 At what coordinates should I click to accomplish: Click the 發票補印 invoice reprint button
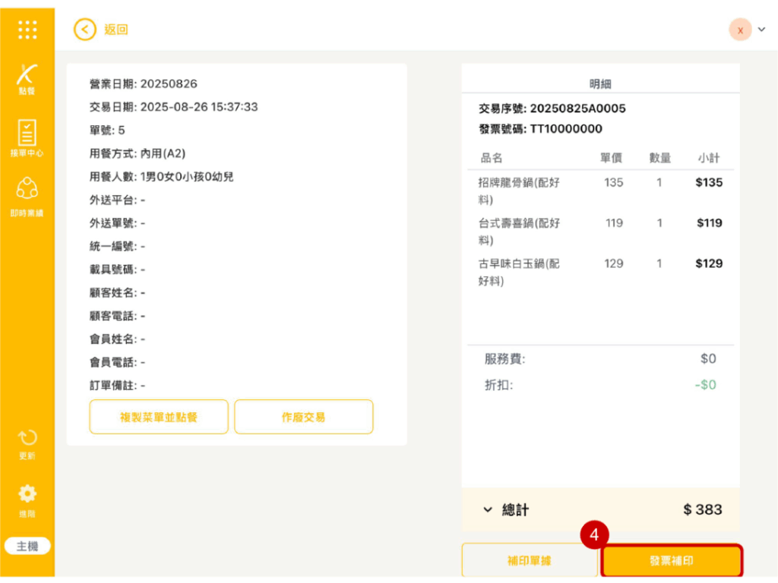tap(672, 562)
